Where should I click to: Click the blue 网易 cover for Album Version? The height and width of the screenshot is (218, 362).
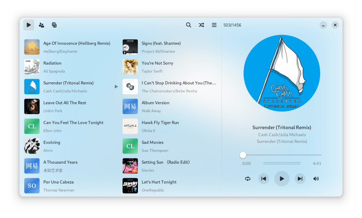[130, 107]
